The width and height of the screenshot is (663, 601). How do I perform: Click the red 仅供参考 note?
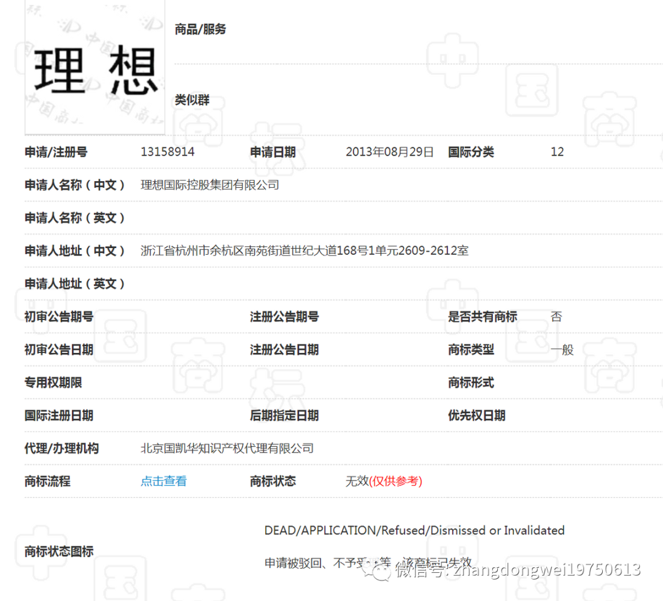pyautogui.click(x=396, y=481)
